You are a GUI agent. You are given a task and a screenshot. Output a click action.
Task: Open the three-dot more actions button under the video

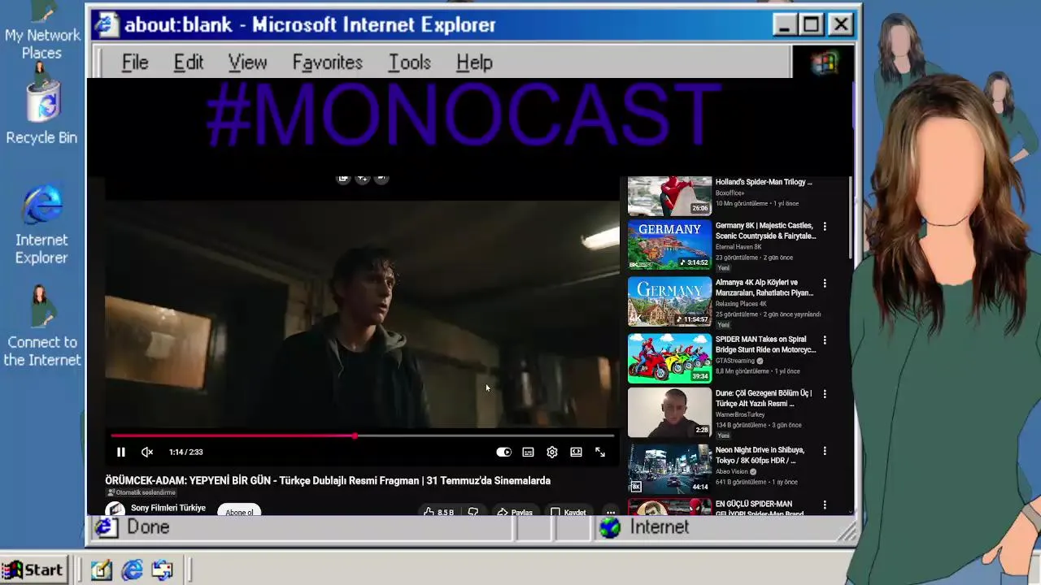pos(610,512)
